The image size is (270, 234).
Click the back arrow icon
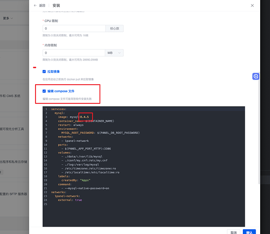[x=35, y=6]
